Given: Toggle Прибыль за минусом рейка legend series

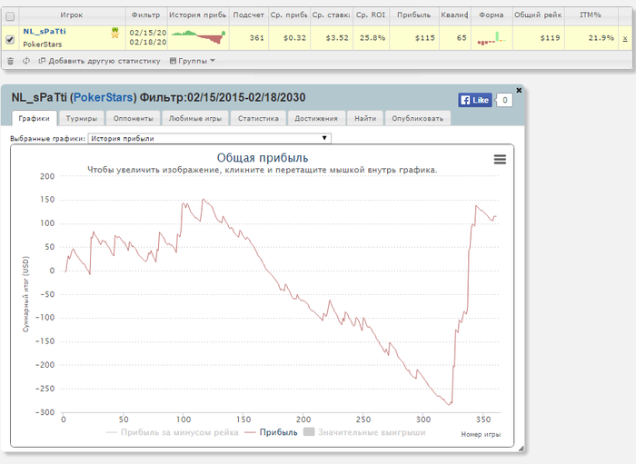Looking at the screenshot, I should coord(172,432).
